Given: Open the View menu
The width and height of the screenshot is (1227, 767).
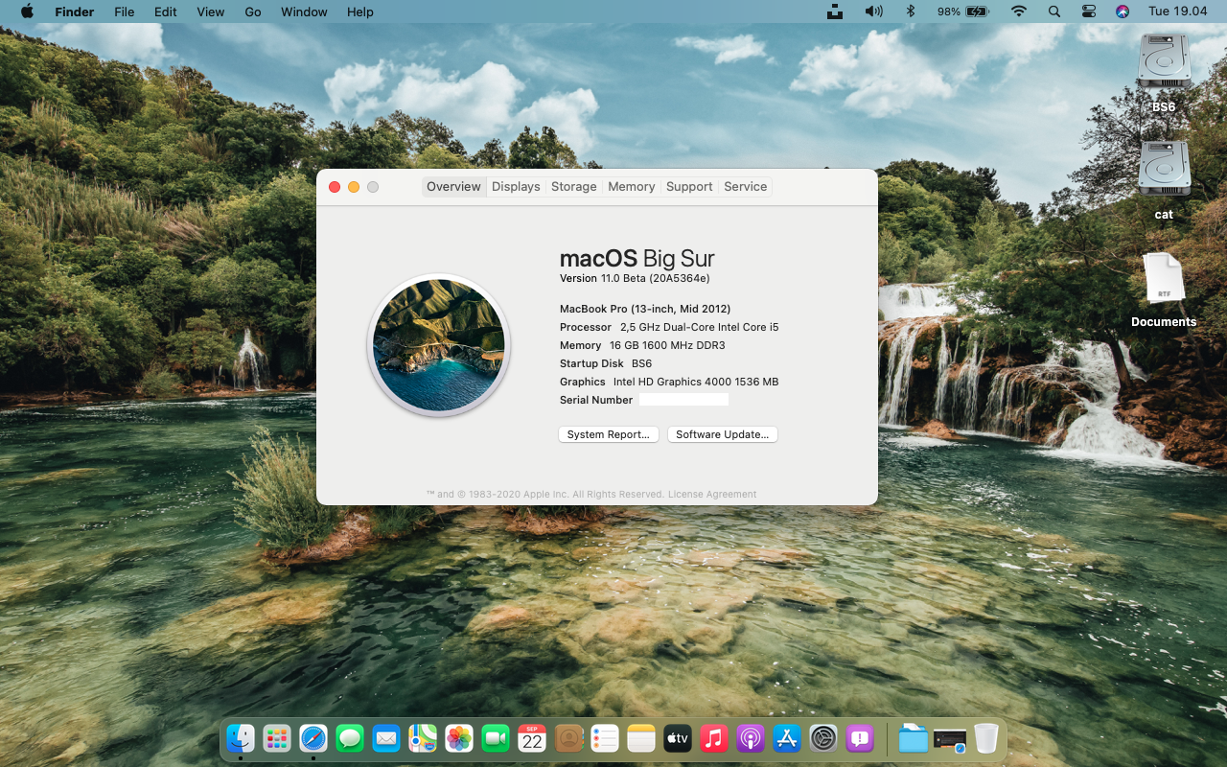Looking at the screenshot, I should (x=210, y=12).
